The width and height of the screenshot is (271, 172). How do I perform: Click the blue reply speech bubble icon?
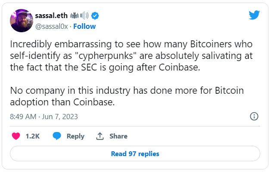[57, 136]
